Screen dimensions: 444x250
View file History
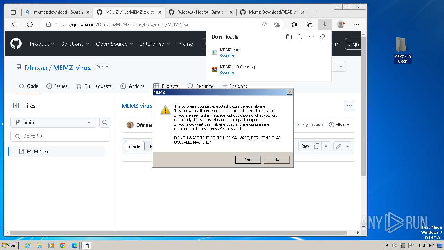click(339, 125)
